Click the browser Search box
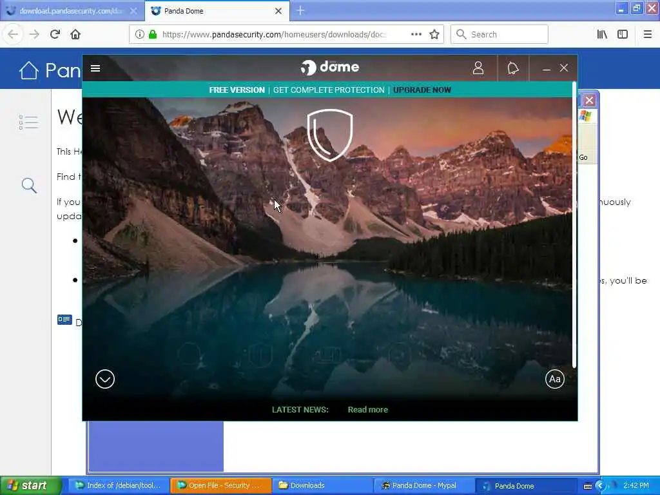The height and width of the screenshot is (495, 660). [500, 34]
